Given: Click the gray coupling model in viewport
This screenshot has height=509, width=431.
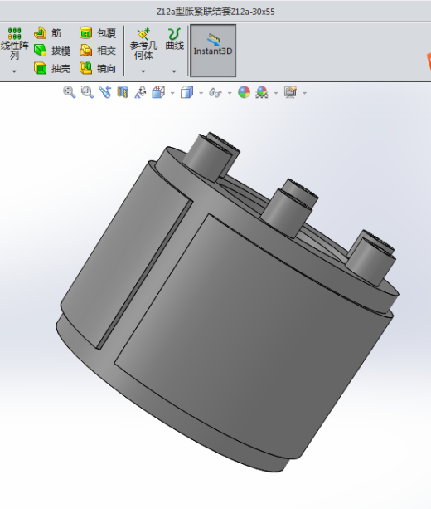Looking at the screenshot, I should tap(227, 302).
